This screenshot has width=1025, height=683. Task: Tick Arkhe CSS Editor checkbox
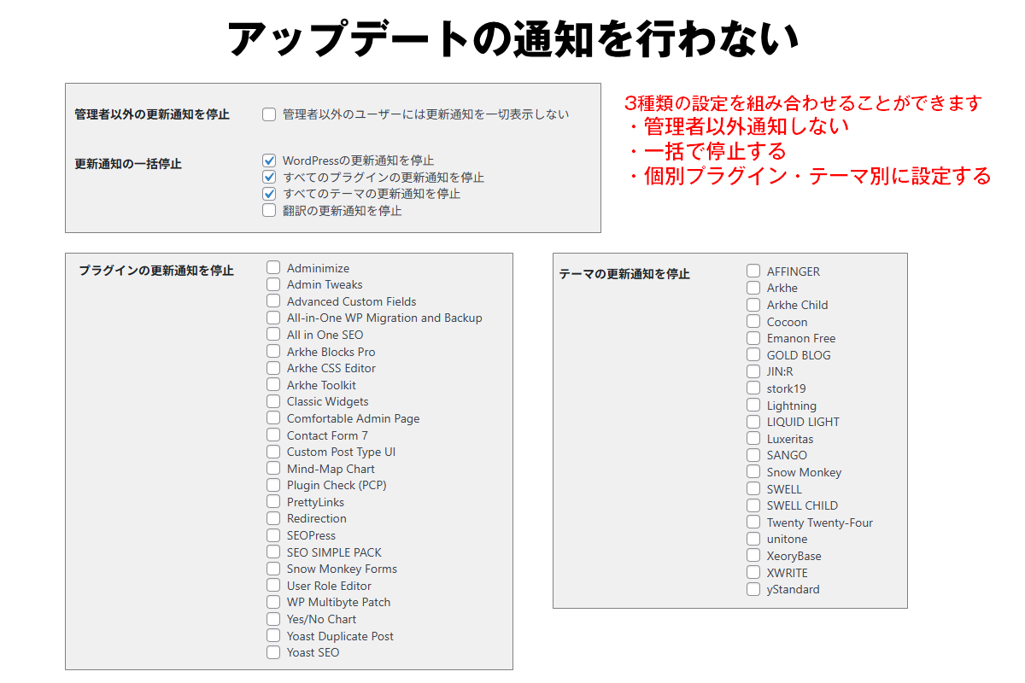273,368
